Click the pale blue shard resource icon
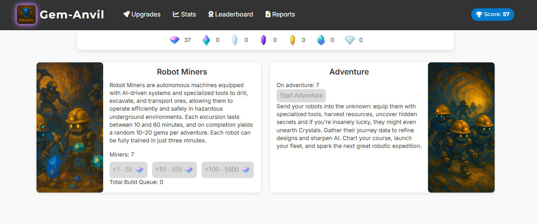The height and width of the screenshot is (224, 537). pyautogui.click(x=235, y=40)
